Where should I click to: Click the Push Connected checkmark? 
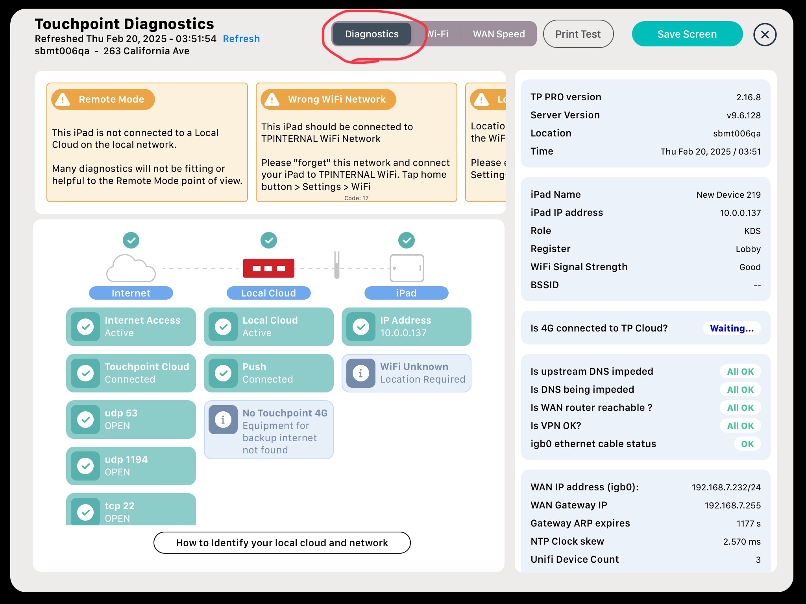tap(223, 373)
